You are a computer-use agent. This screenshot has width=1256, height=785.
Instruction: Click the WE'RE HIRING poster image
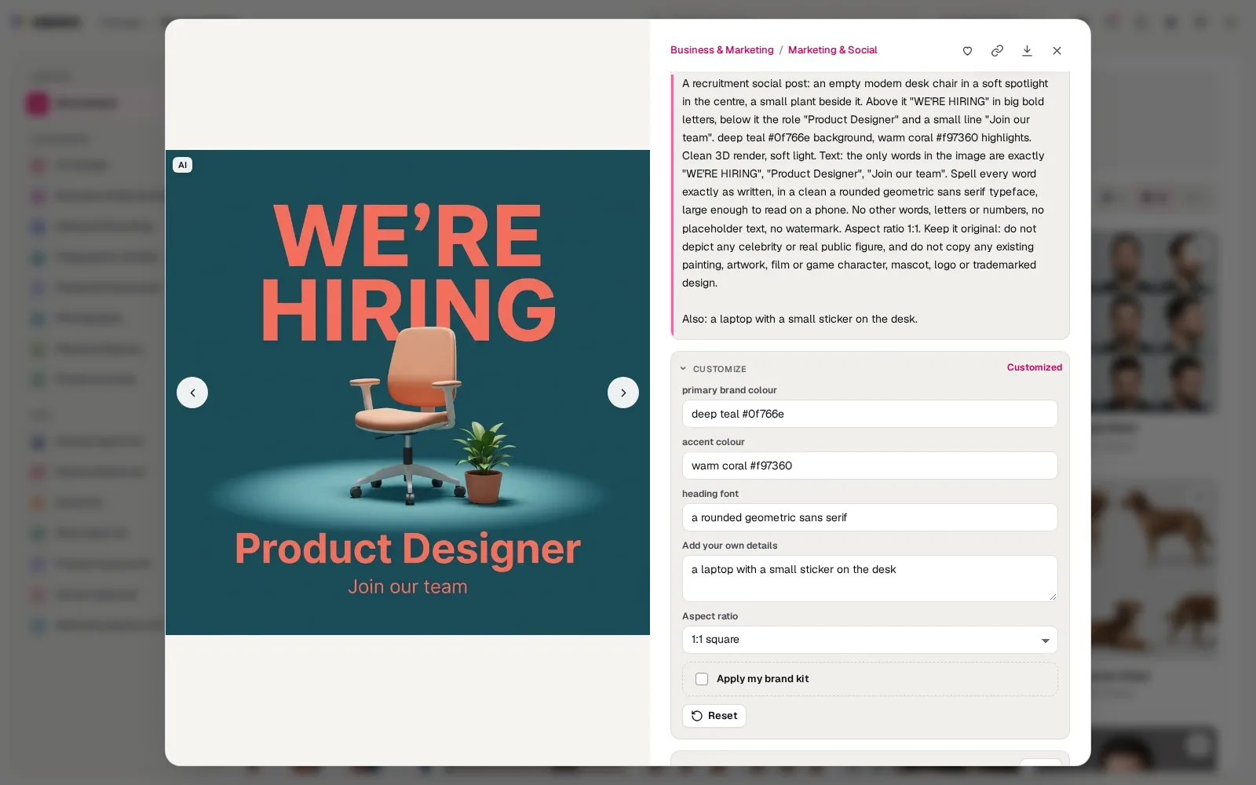click(407, 392)
